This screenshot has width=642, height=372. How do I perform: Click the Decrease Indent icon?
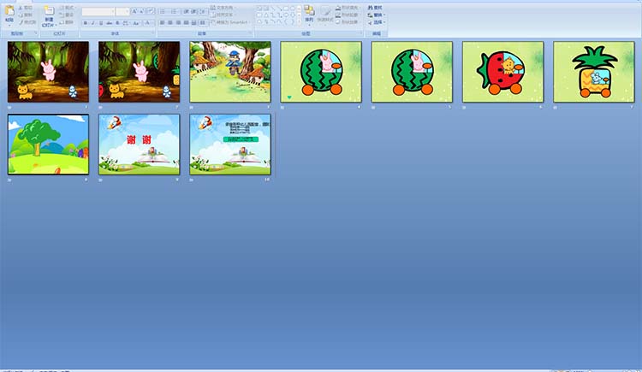pos(186,11)
